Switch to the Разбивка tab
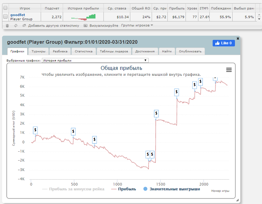Image resolution: width=262 pixels, height=204 pixels. tap(60, 52)
